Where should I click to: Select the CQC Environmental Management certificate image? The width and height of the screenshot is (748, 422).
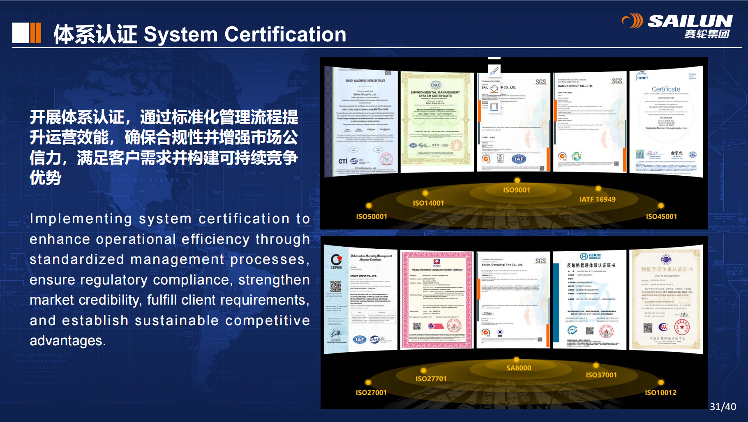pyautogui.click(x=437, y=122)
